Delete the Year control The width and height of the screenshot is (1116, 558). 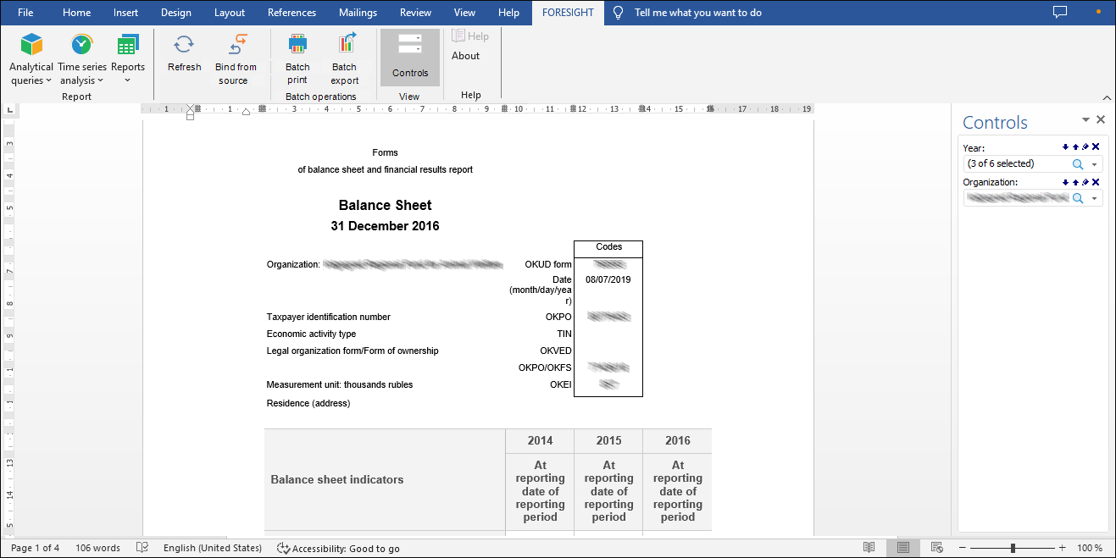click(x=1096, y=147)
